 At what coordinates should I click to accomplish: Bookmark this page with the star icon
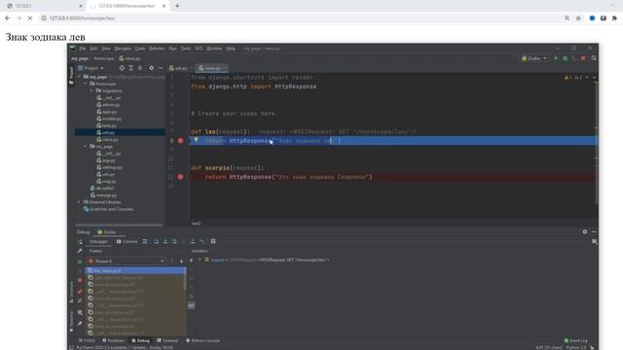578,18
